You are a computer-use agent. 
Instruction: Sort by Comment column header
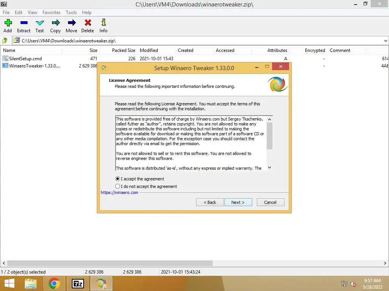[346, 50]
